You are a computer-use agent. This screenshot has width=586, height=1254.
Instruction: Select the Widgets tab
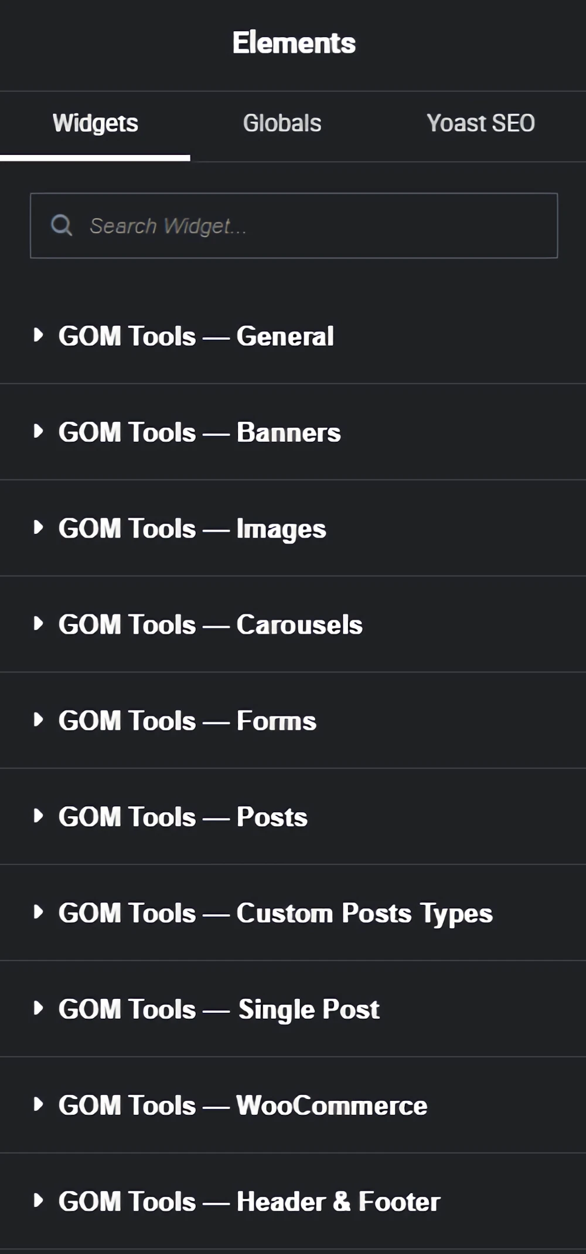tap(95, 123)
